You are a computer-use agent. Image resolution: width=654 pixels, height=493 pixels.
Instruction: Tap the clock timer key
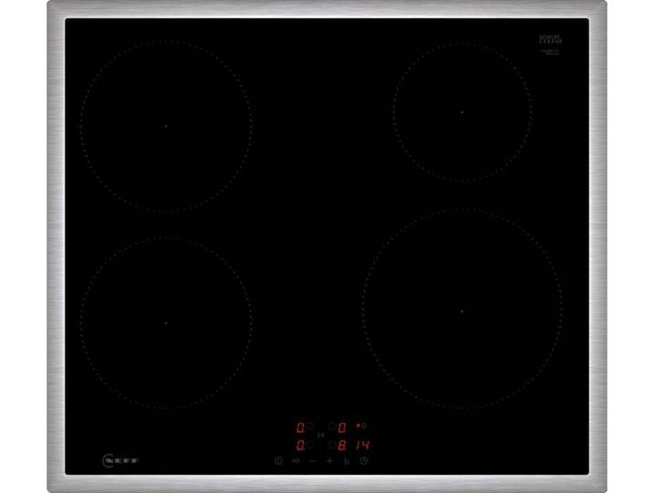click(364, 461)
